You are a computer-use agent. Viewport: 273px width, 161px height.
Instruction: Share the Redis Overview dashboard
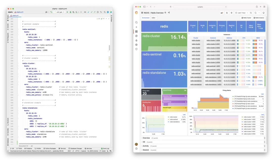(169, 13)
